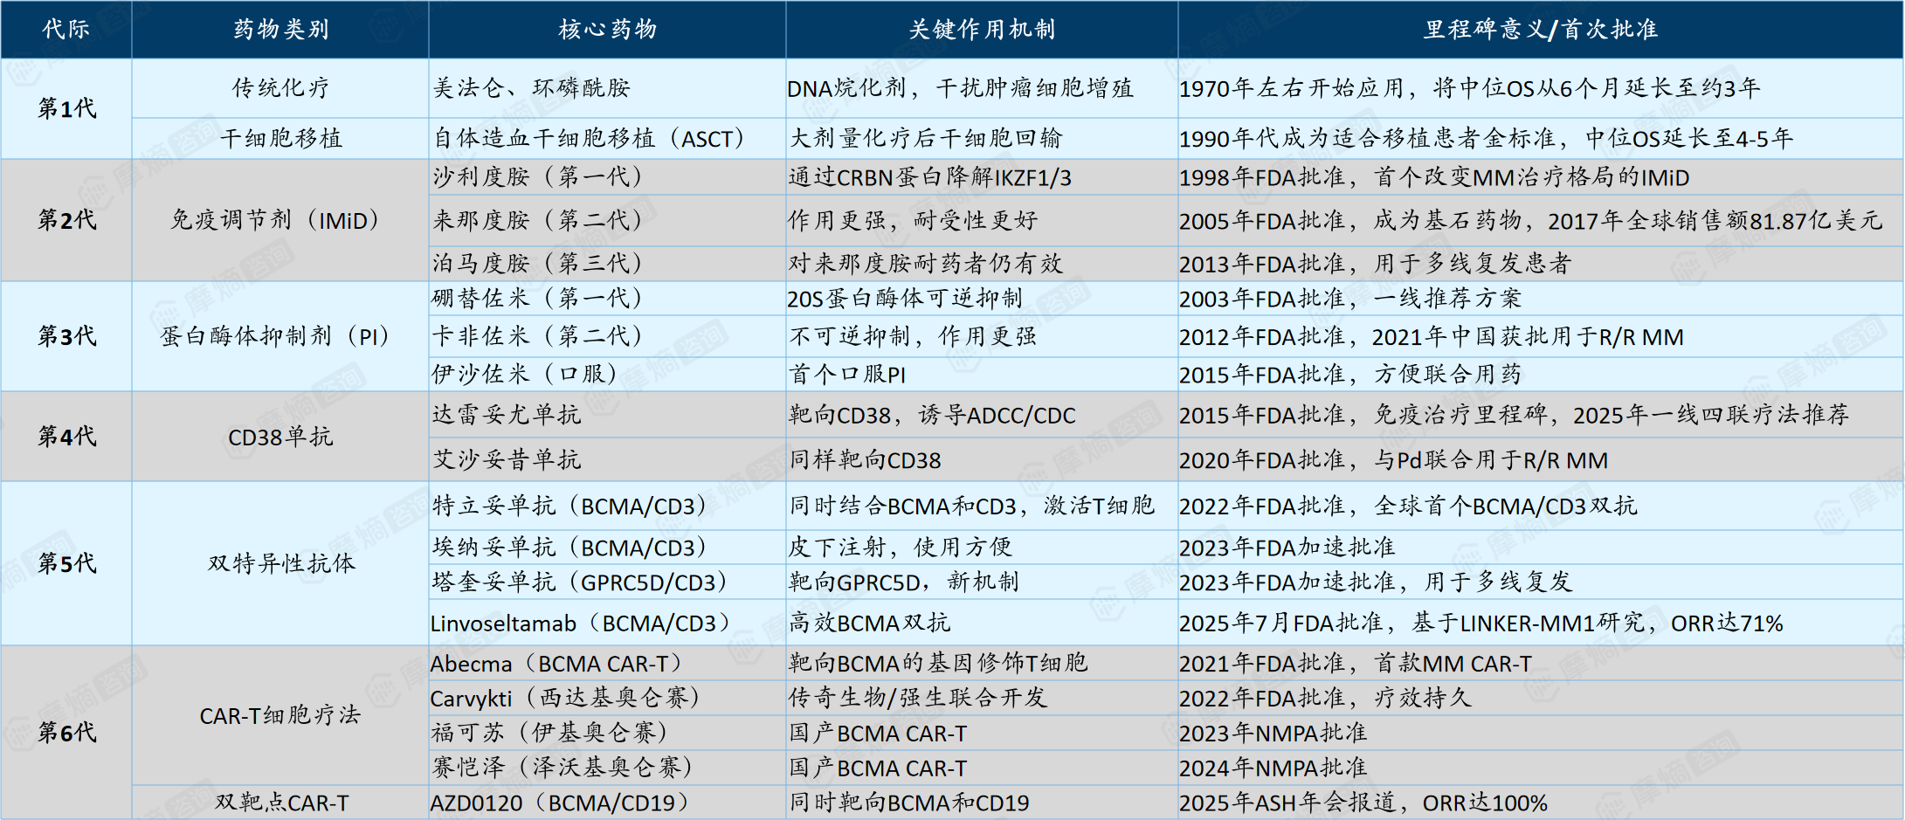Click 对来那度胺耐药者仍有效 cell
Image resolution: width=1905 pixels, height=820 pixels.
click(982, 263)
